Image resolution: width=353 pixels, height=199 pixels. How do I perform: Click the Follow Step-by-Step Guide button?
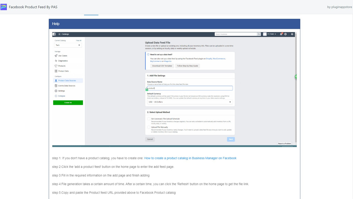[188, 66]
